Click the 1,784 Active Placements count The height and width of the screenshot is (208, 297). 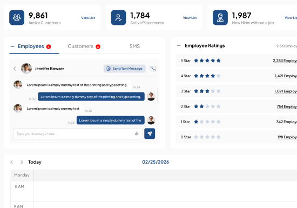tap(140, 15)
